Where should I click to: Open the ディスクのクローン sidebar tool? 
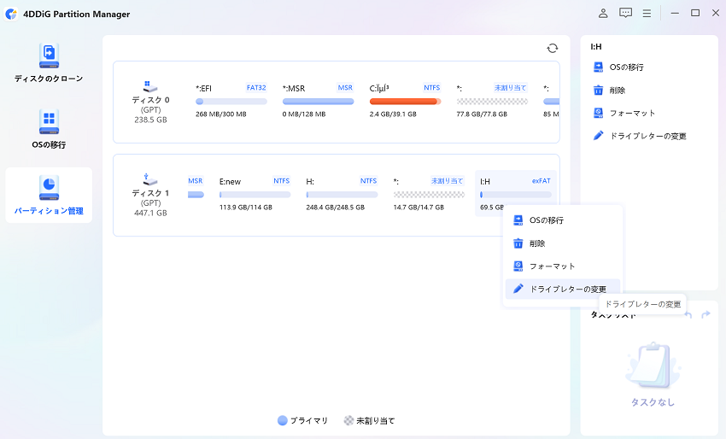pyautogui.click(x=49, y=62)
